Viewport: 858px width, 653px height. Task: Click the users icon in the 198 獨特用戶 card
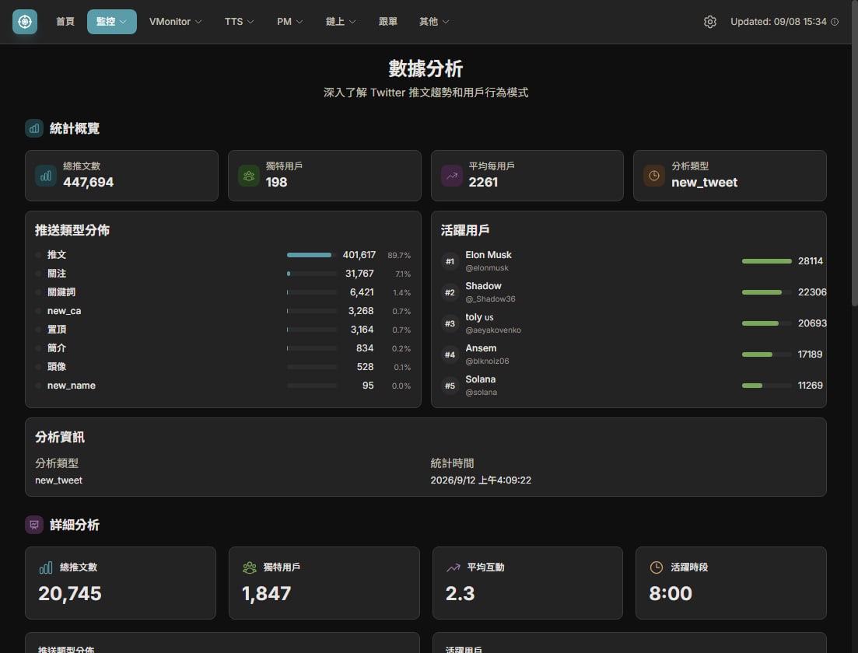(x=249, y=176)
